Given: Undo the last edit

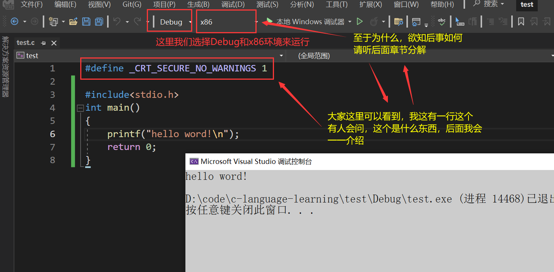Looking at the screenshot, I should tap(117, 22).
